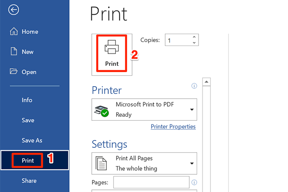Screen dimensions: 288x192
Task: Click the Printer info circle icon
Action: point(194,86)
